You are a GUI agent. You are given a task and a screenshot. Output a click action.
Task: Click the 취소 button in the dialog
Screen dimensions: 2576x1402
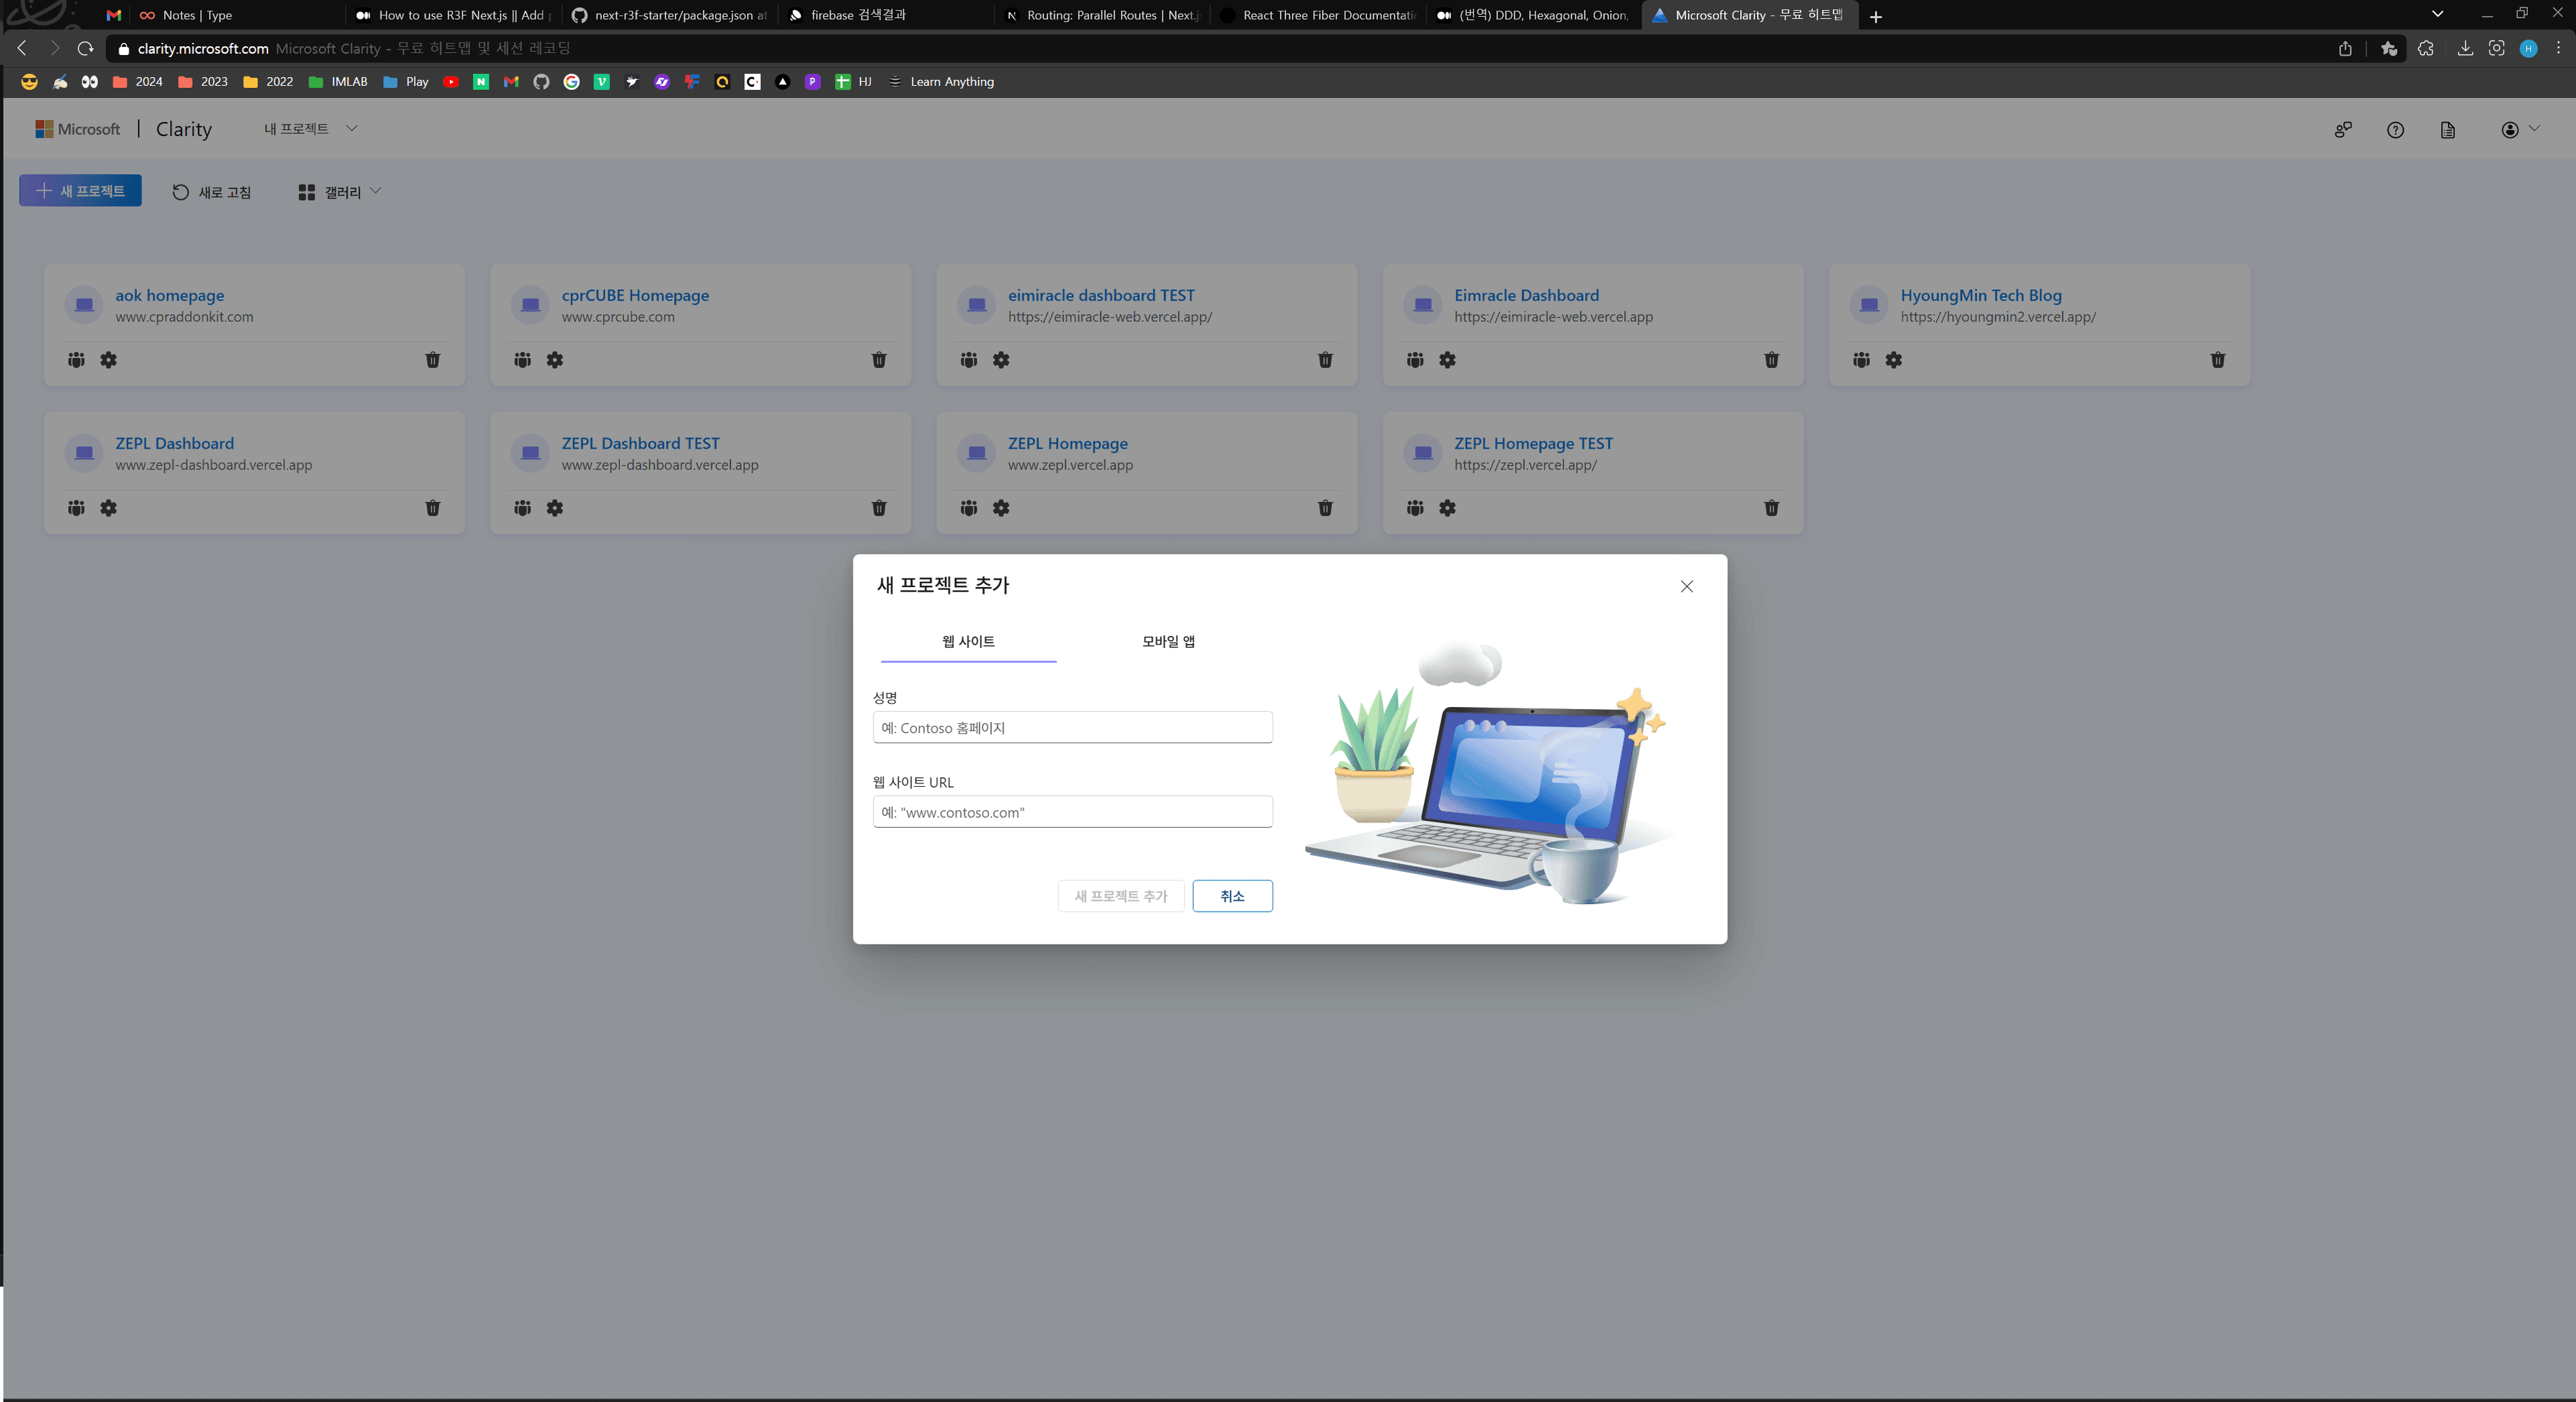(1232, 896)
